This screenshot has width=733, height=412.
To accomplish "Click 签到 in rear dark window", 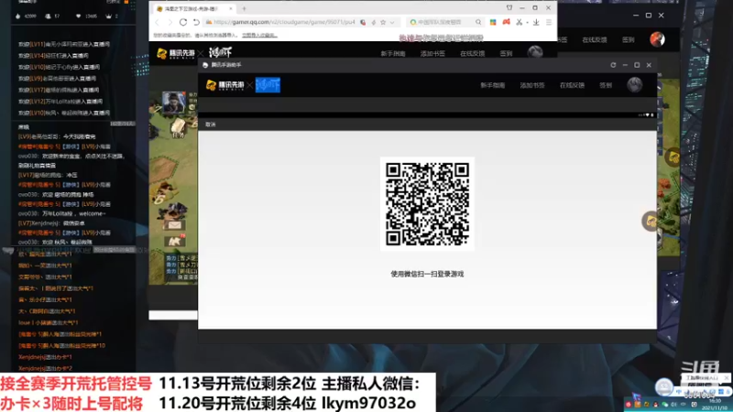I will pos(628,40).
